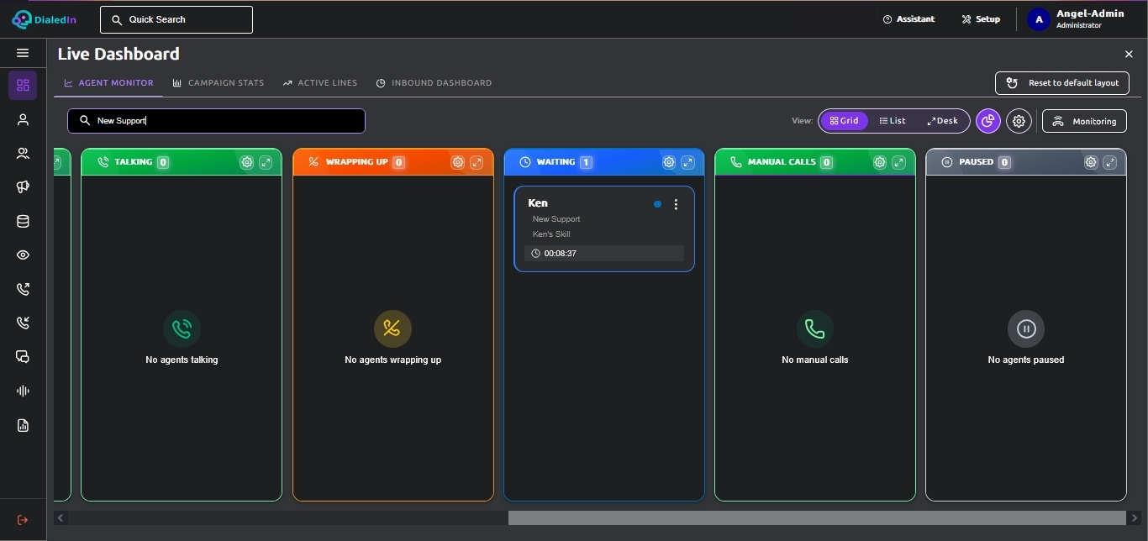
Task: Switch to Desk view
Action: (942, 121)
